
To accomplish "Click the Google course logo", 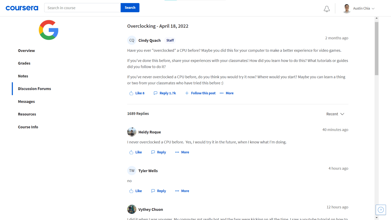I will coord(48,30).
